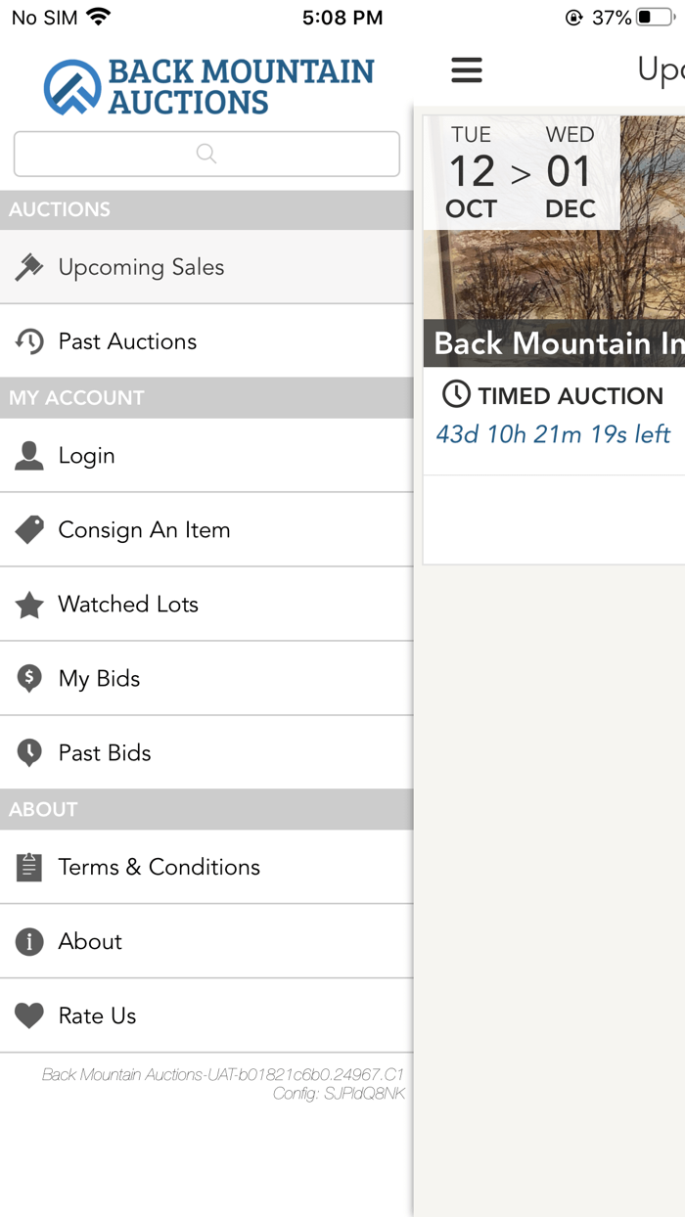Open the 43d countdown auction link
The height and width of the screenshot is (1217, 685).
click(x=553, y=434)
